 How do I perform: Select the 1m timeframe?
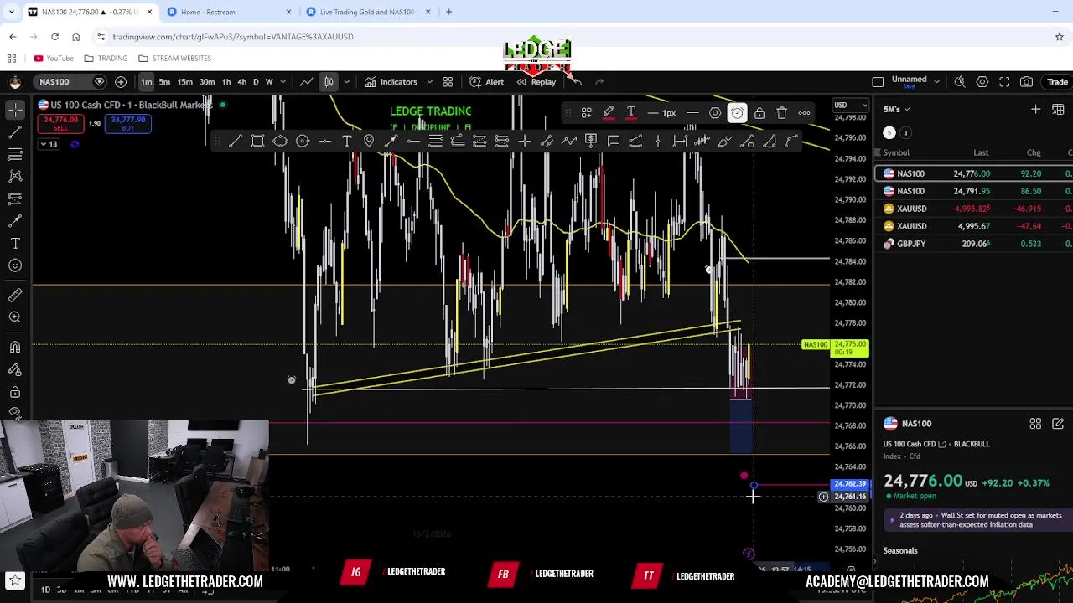147,82
